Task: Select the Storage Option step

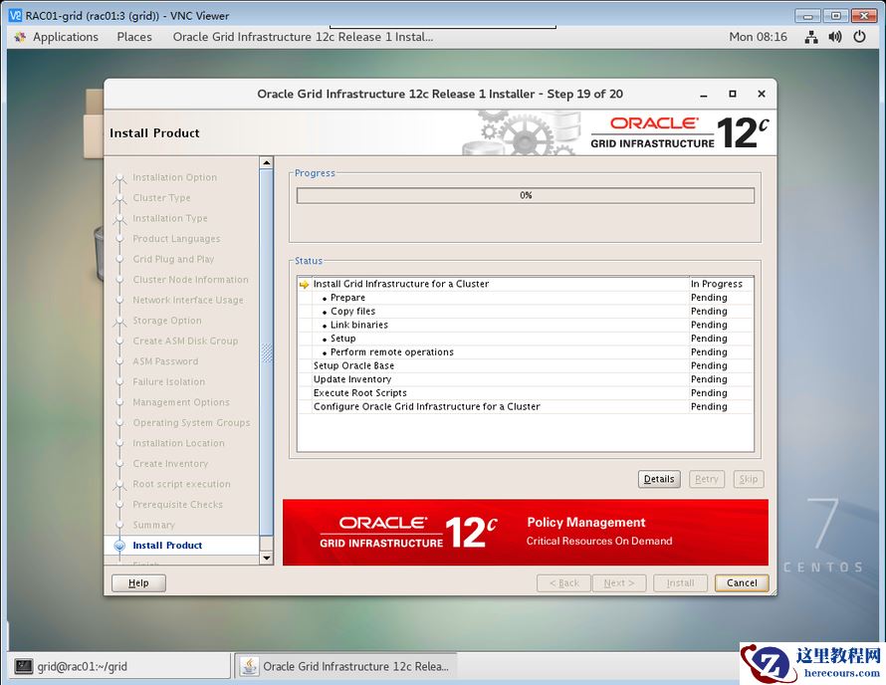Action: click(x=166, y=321)
